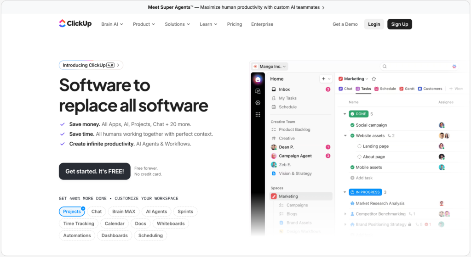Click the search field in the app preview
This screenshot has width=471, height=257.
click(x=416, y=67)
